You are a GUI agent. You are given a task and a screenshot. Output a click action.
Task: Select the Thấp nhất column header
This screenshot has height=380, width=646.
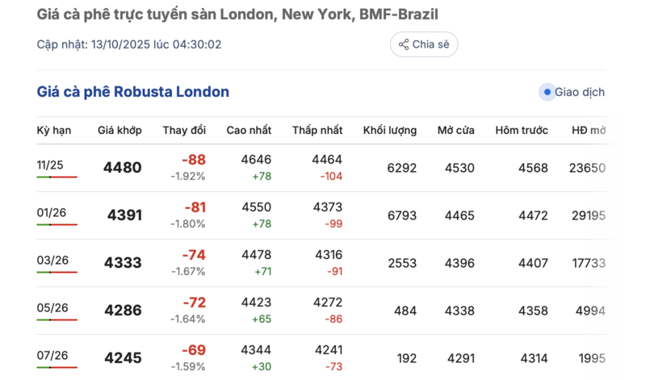[x=317, y=130]
